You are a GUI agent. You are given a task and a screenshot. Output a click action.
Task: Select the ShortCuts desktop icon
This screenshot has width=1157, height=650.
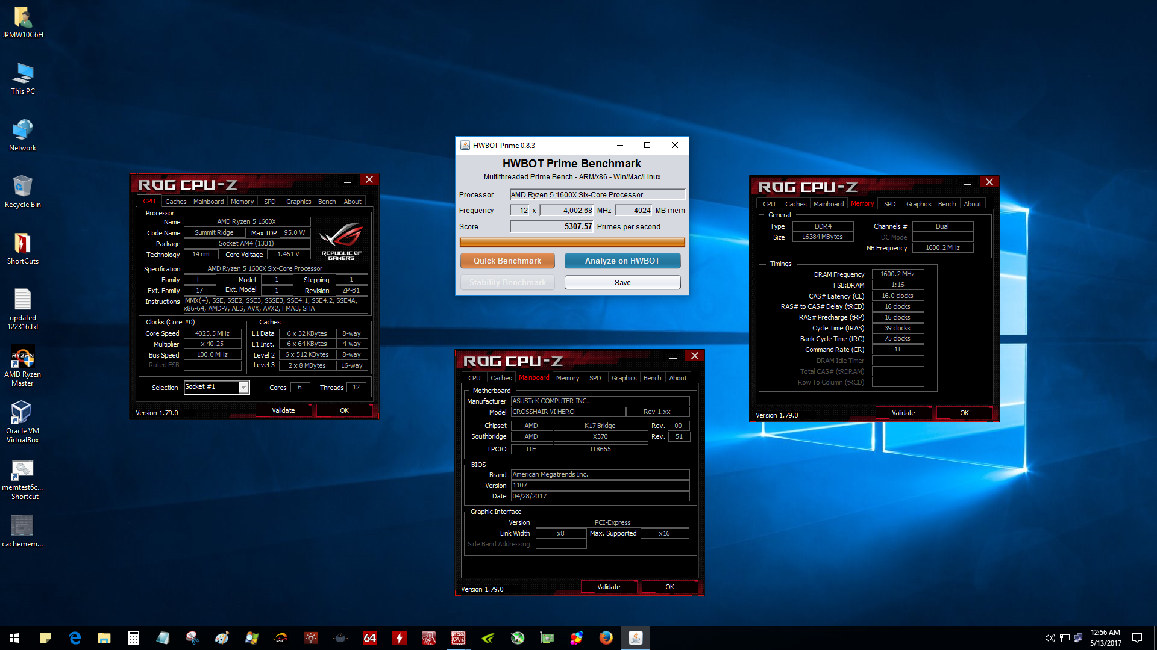[22, 249]
